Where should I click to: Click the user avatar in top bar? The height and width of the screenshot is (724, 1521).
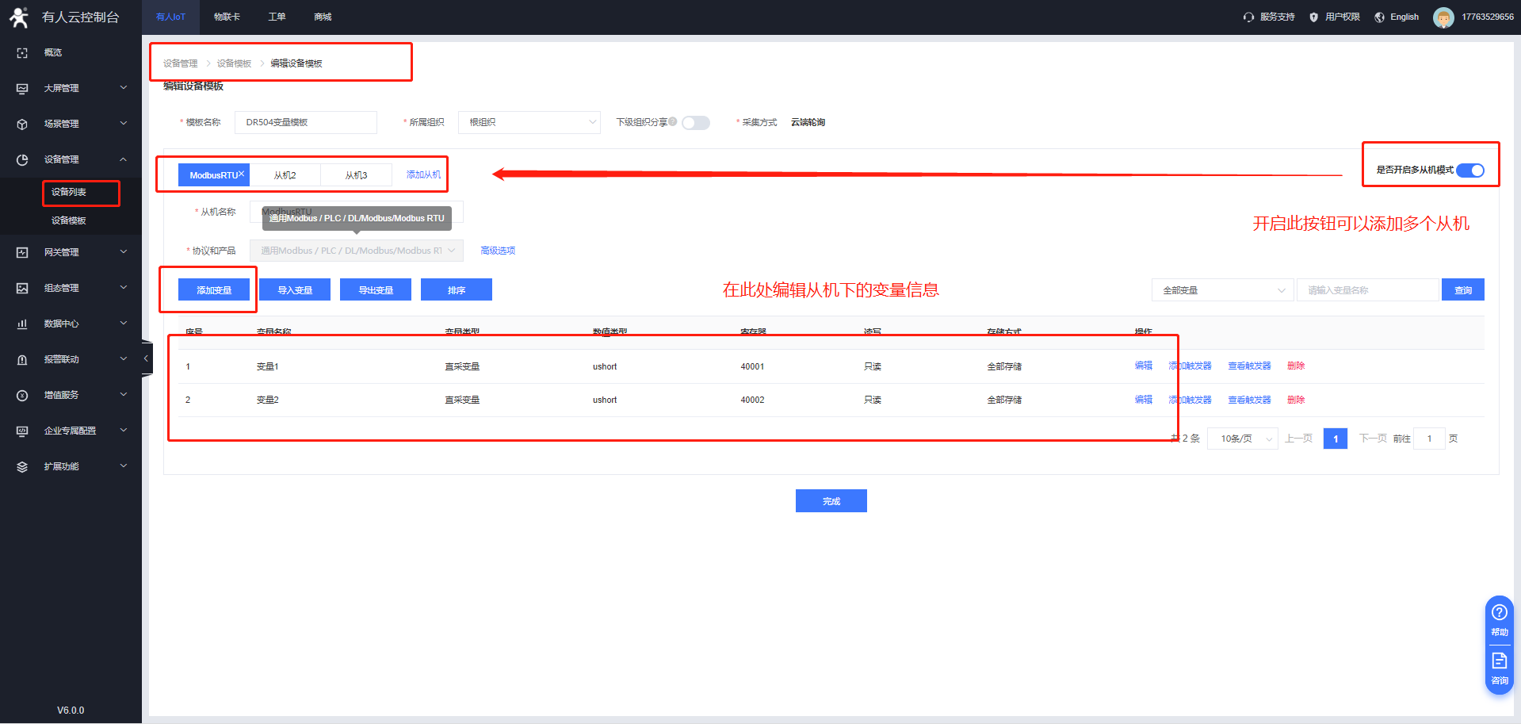pyautogui.click(x=1443, y=17)
